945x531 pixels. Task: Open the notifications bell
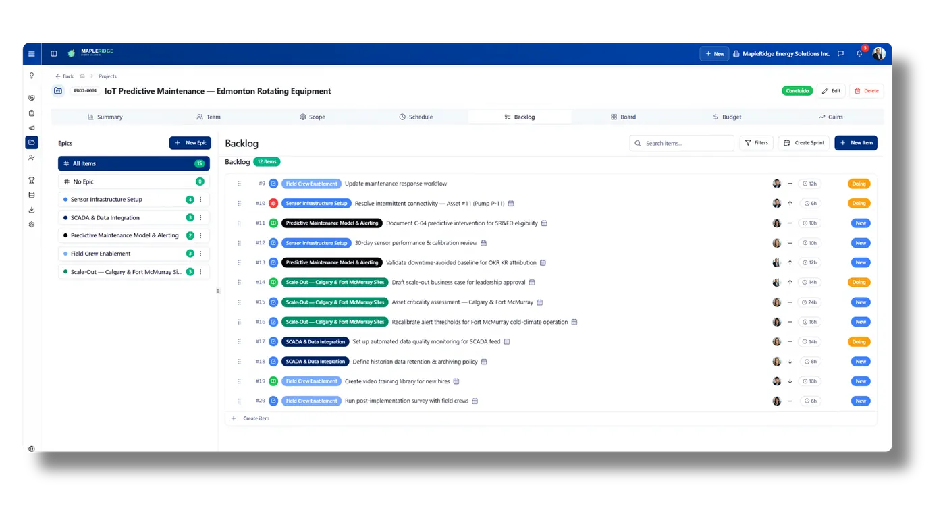859,54
